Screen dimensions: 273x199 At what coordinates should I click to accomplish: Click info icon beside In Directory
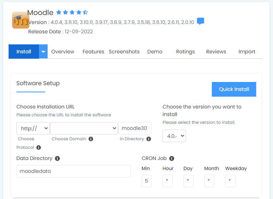[148, 139]
